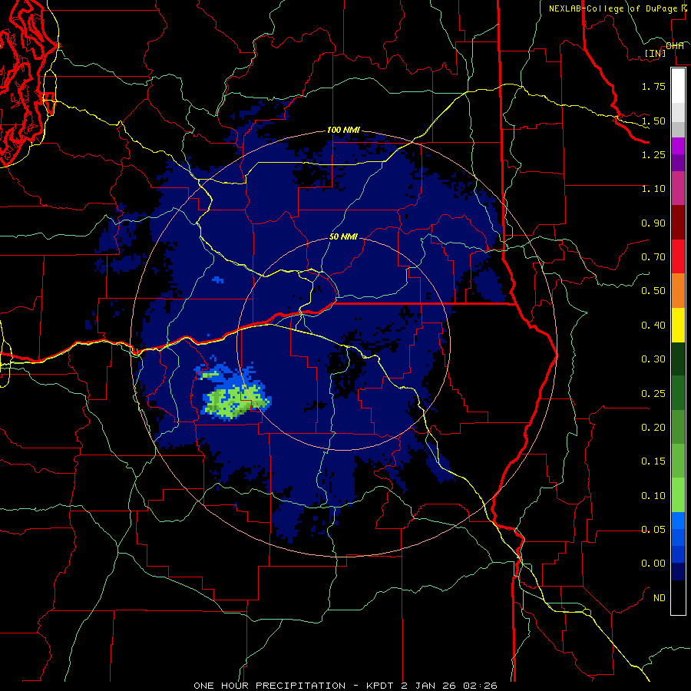
Task: Click the 0.25 legend value
Action: point(653,394)
